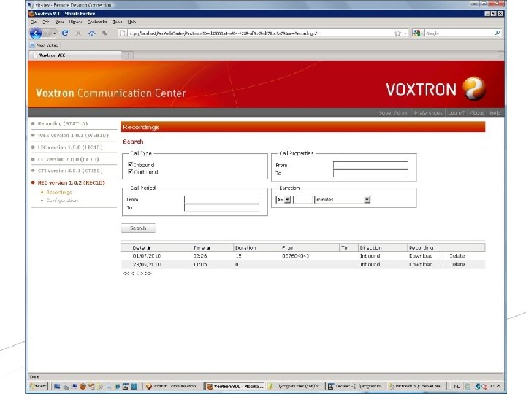Open the Most Visited bookmarks folder
The image size is (526, 394).
click(x=44, y=45)
